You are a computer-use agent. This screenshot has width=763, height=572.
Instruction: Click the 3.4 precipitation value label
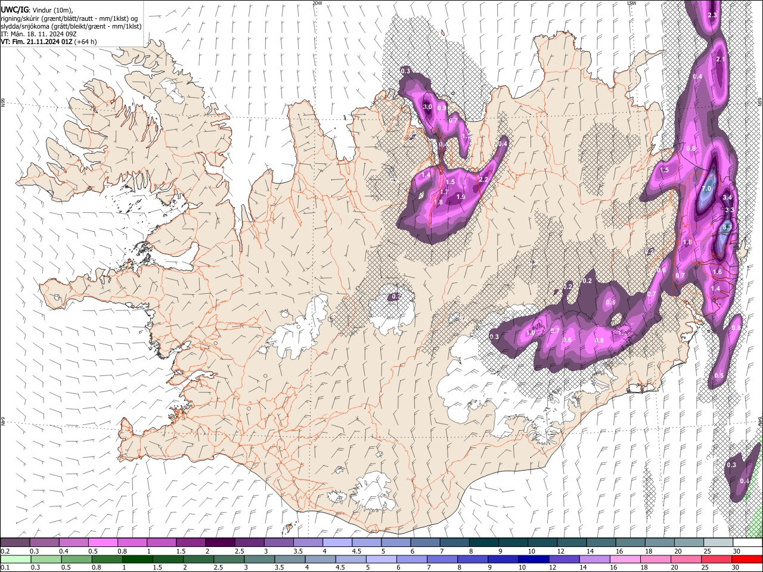point(727,197)
